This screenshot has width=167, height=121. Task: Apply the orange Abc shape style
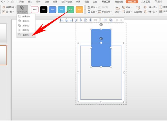(x=79, y=10)
